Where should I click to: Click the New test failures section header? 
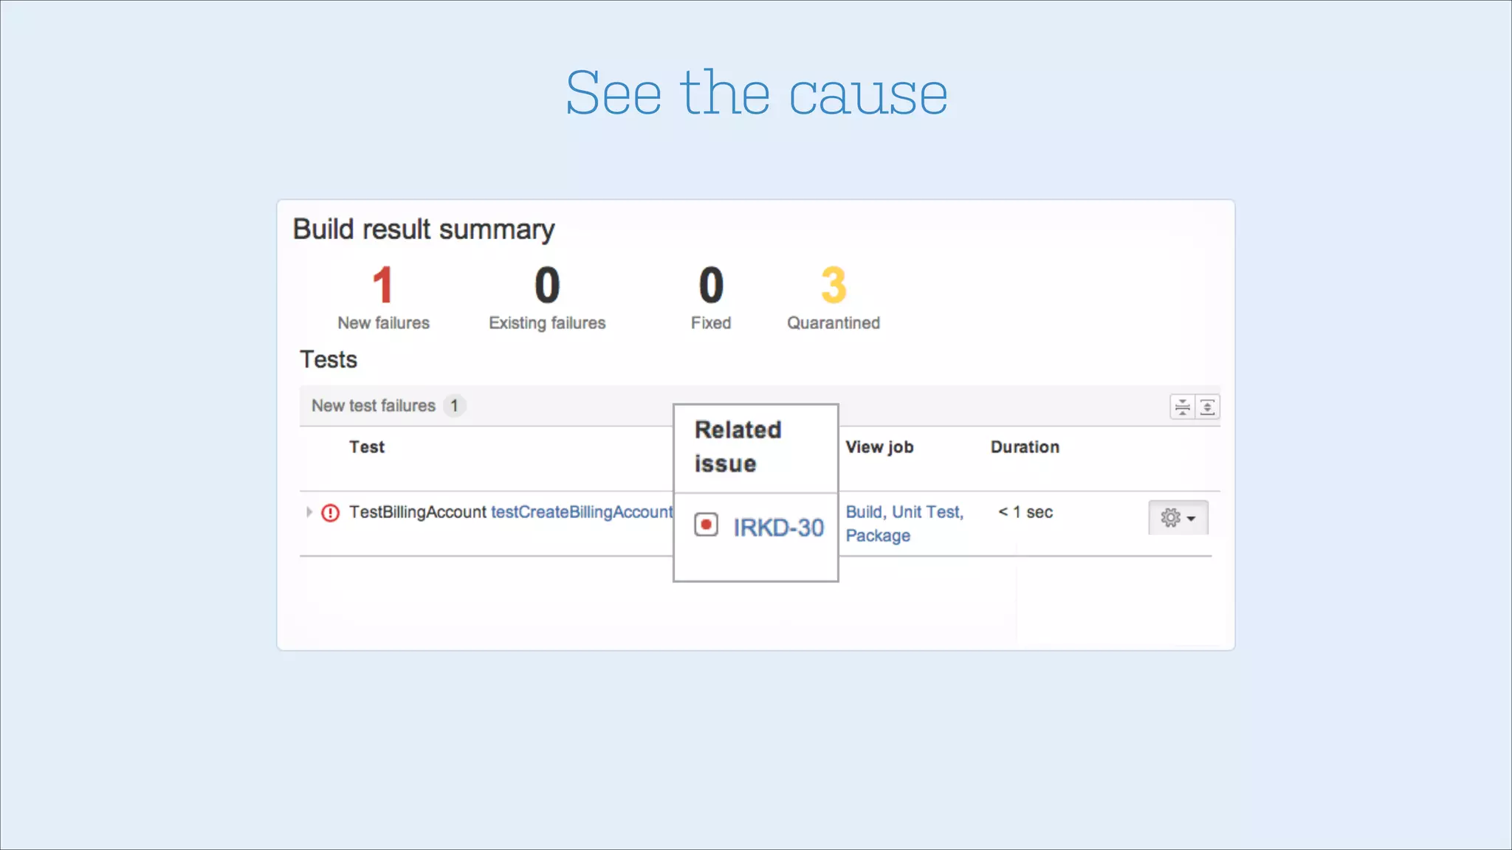[x=374, y=406]
